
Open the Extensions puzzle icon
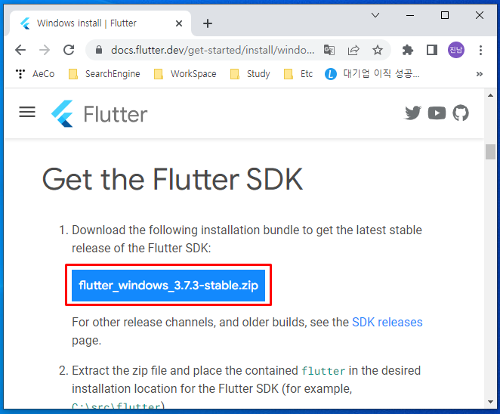click(x=408, y=50)
